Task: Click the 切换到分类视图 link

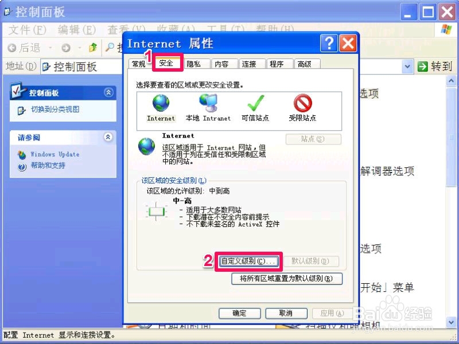Action: coord(55,110)
